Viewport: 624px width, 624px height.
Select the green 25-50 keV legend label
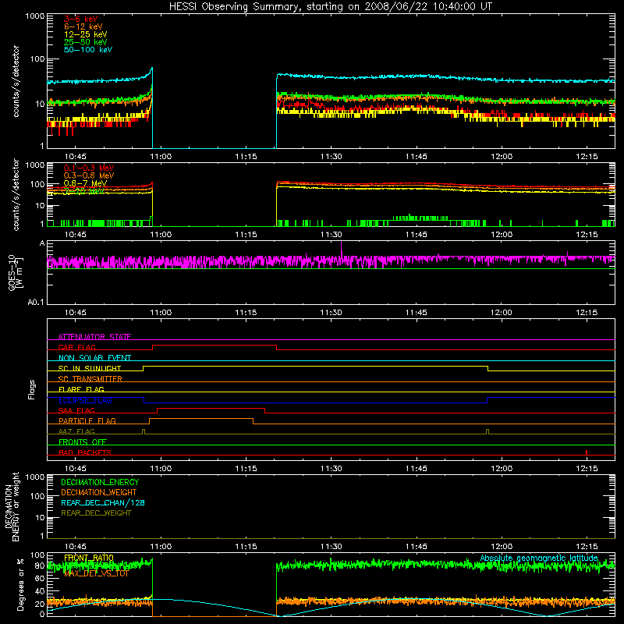point(85,42)
